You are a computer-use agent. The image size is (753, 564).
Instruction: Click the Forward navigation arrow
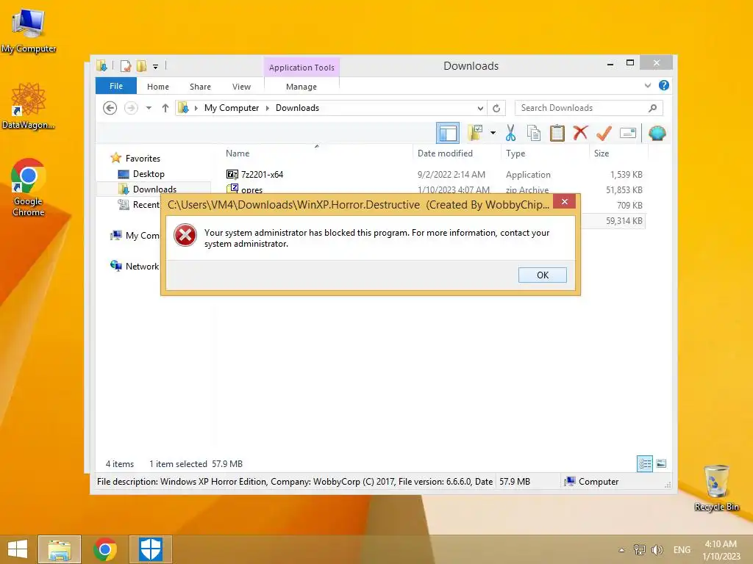coord(131,108)
